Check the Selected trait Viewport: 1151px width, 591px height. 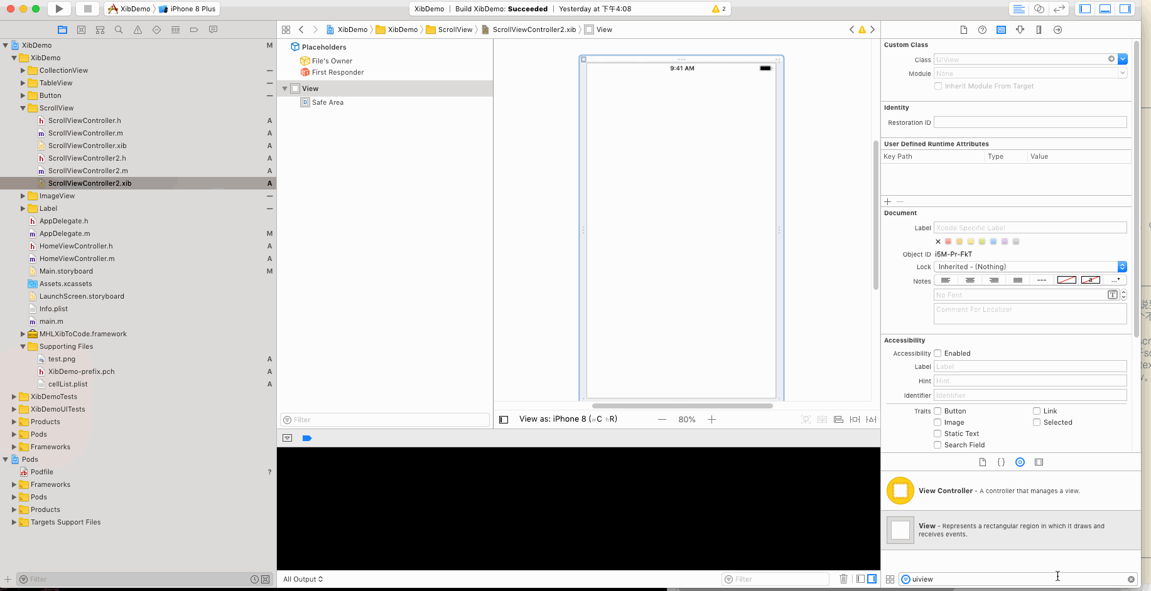point(1037,422)
